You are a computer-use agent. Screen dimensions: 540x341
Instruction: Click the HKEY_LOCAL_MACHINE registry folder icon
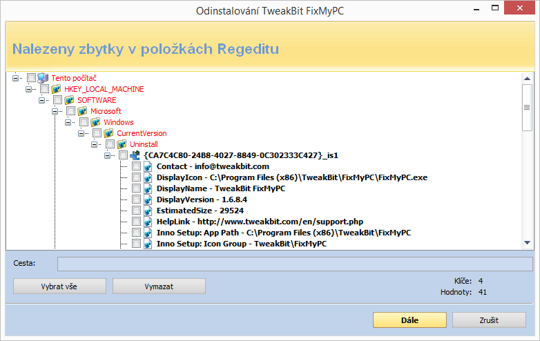(56, 89)
